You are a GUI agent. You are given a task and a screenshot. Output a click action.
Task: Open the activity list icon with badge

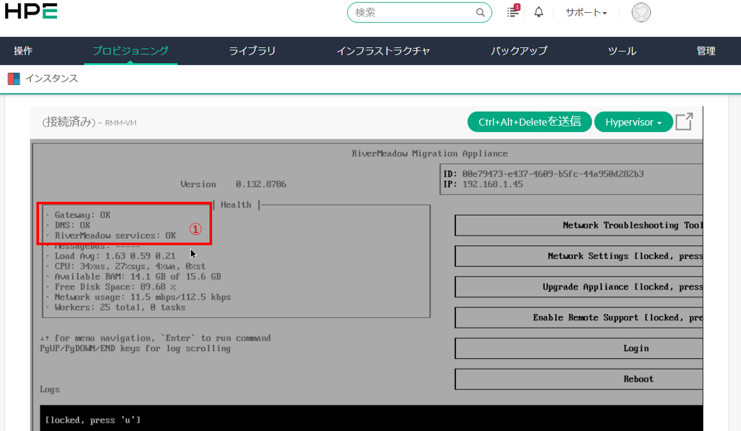click(x=513, y=11)
